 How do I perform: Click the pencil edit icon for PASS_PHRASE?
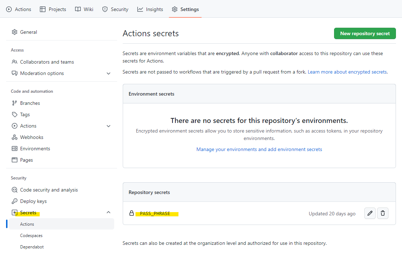click(x=370, y=213)
